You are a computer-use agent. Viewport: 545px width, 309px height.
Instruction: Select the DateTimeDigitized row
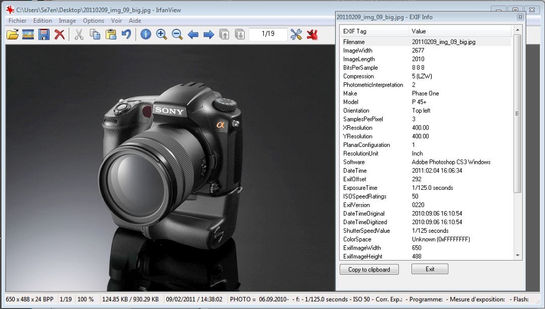[426, 222]
